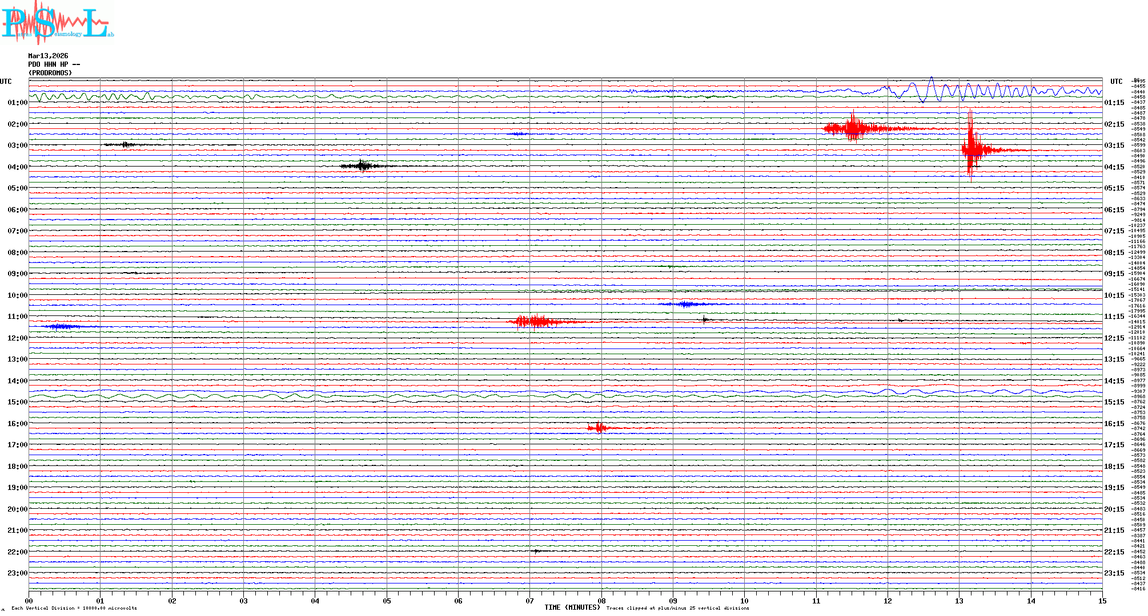The height and width of the screenshot is (616, 1148).
Task: Click the PSL seismology lab logo
Action: [57, 22]
